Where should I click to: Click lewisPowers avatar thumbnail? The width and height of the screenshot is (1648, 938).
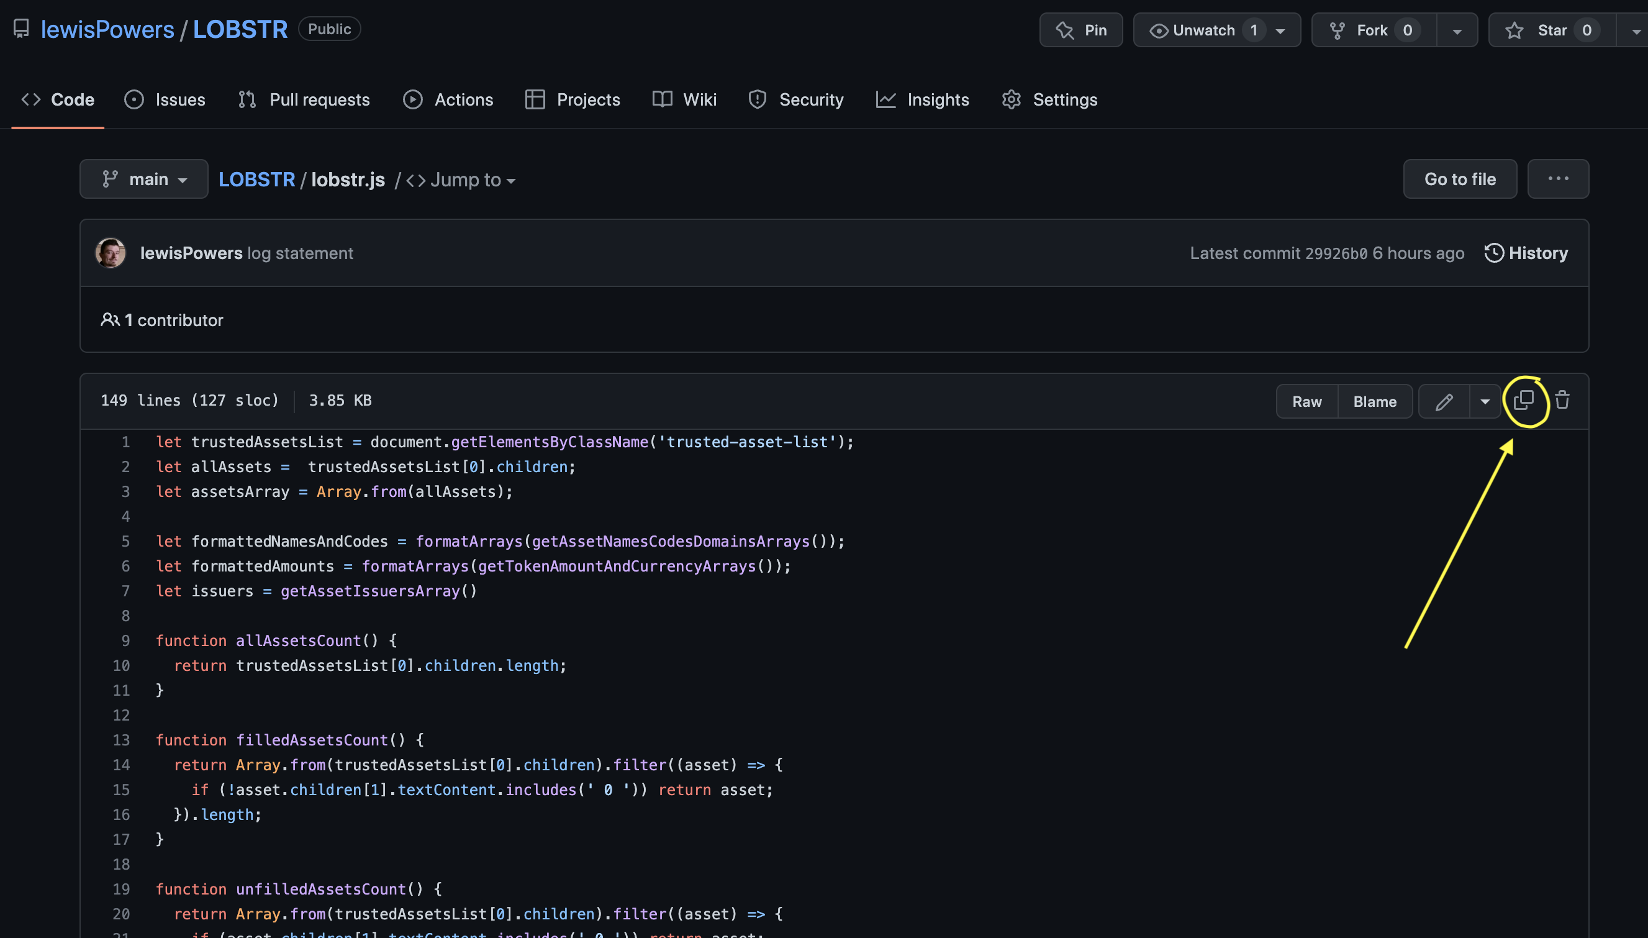(111, 253)
